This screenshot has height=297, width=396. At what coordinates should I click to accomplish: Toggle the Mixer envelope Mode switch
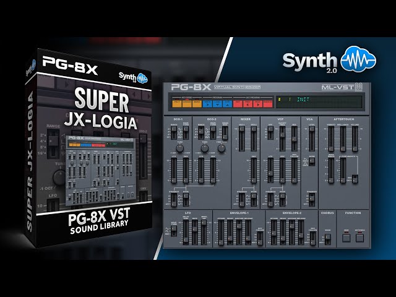(254, 199)
